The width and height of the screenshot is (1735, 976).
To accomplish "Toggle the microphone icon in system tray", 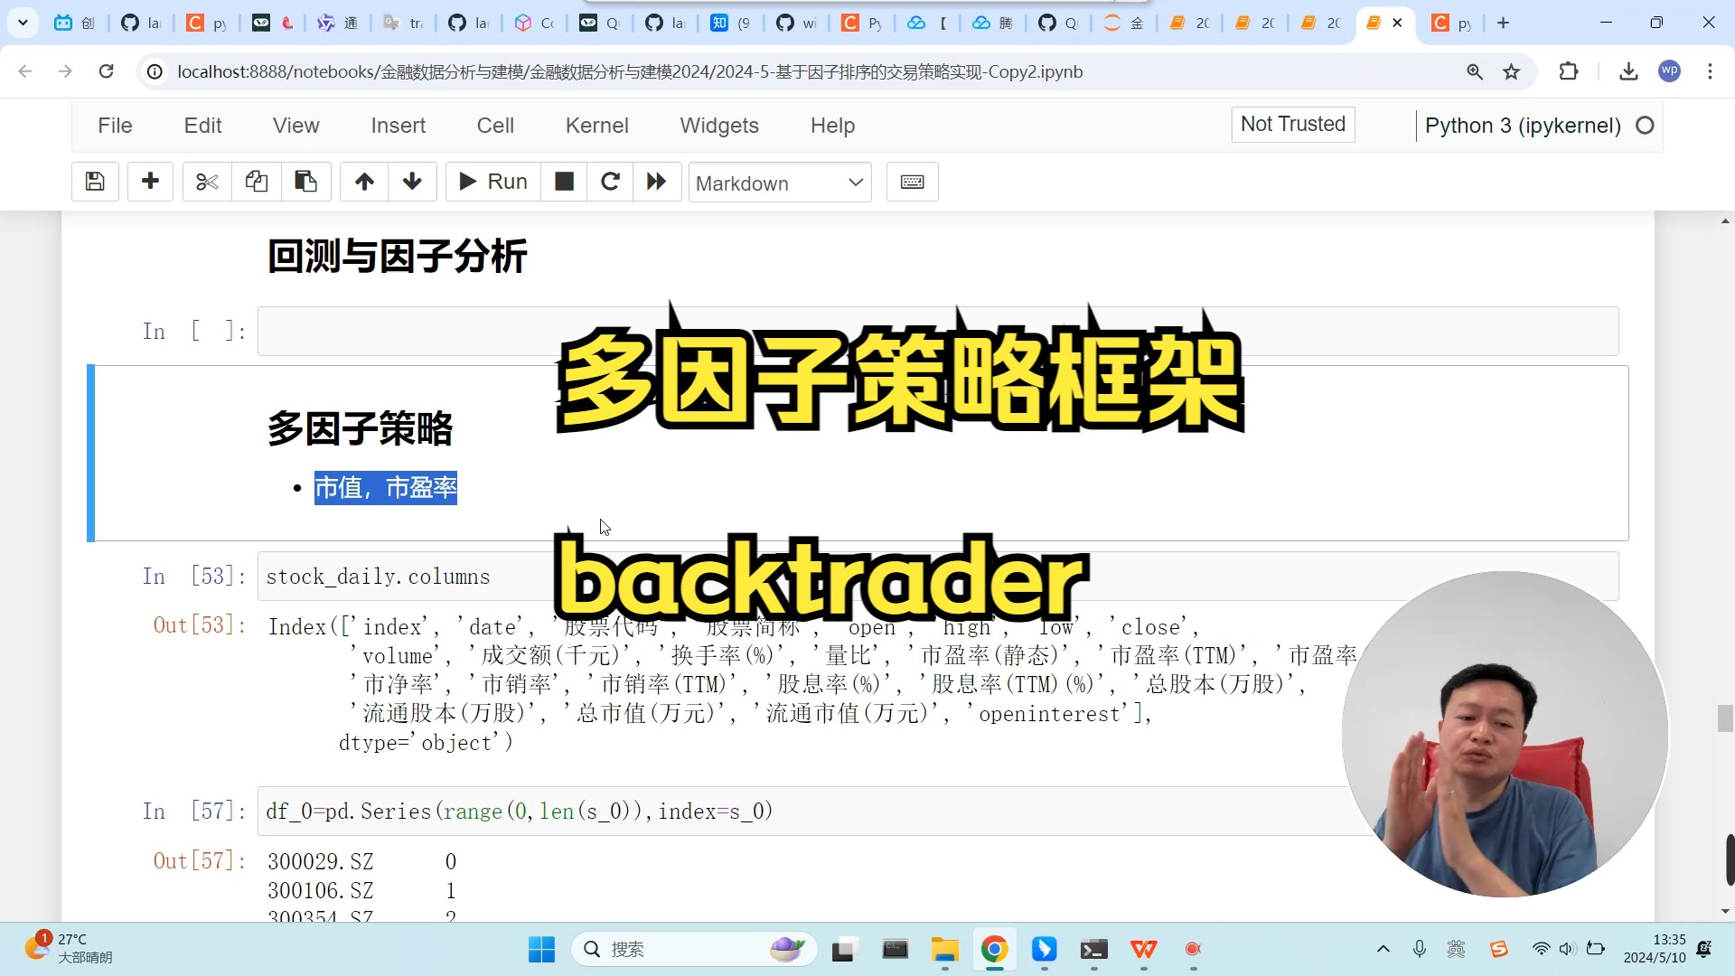I will [1420, 949].
